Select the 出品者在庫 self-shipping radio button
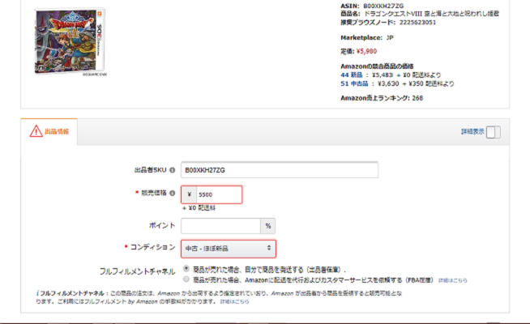This screenshot has width=530, height=324. tap(186, 269)
